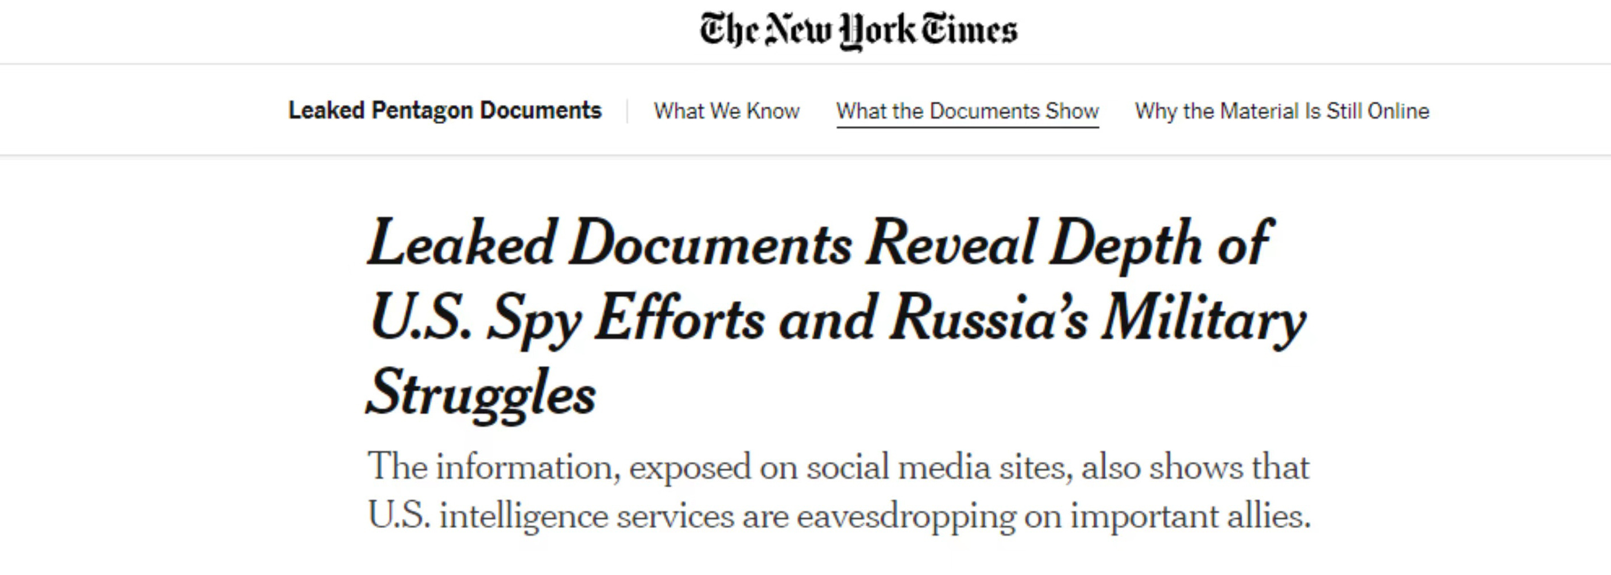Switch to What the Documents Show tab
Viewport: 1611px width, 575px height.
pyautogui.click(x=967, y=111)
